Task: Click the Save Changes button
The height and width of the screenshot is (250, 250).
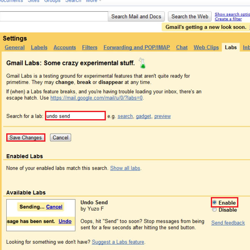Action: click(x=26, y=137)
